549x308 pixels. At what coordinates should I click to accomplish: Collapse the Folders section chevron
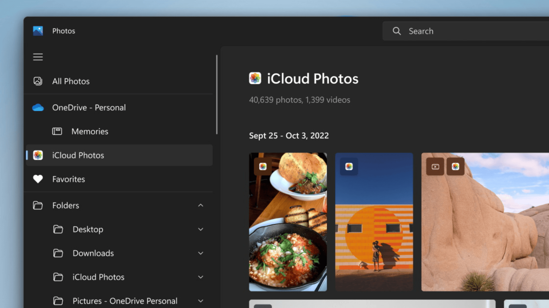coord(201,205)
